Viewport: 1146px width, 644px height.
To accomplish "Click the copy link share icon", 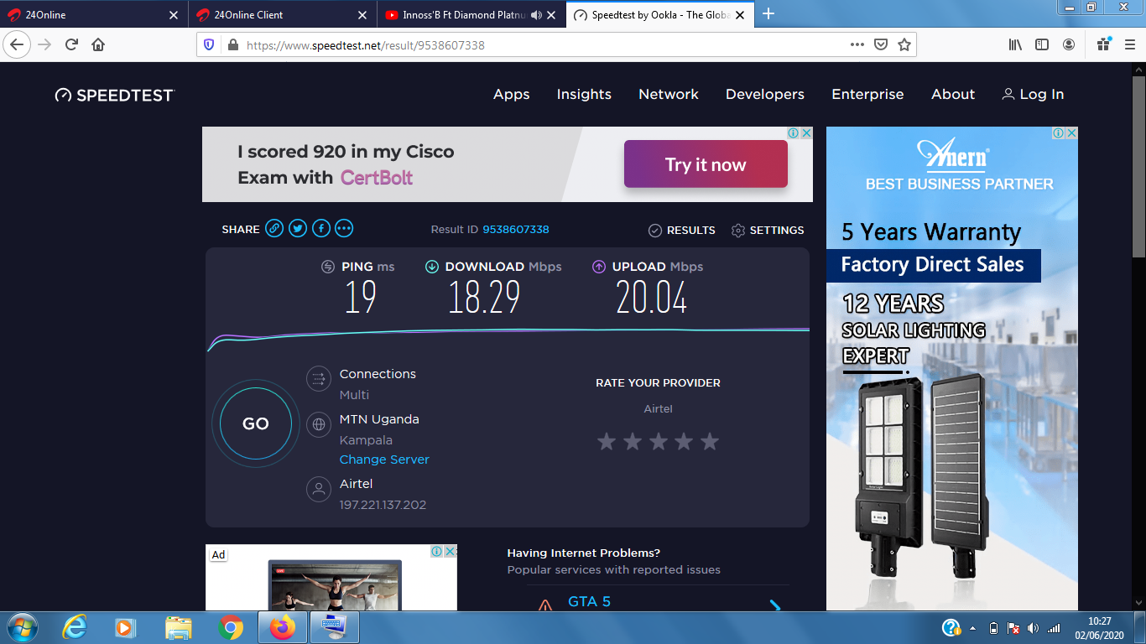I will click(x=274, y=229).
